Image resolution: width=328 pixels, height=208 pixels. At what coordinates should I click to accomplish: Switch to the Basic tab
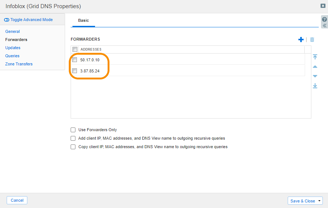pos(83,21)
